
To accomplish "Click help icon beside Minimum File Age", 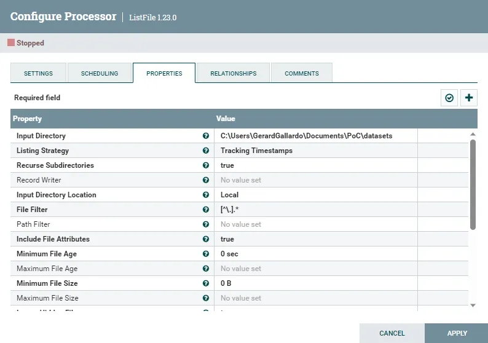I will [206, 254].
